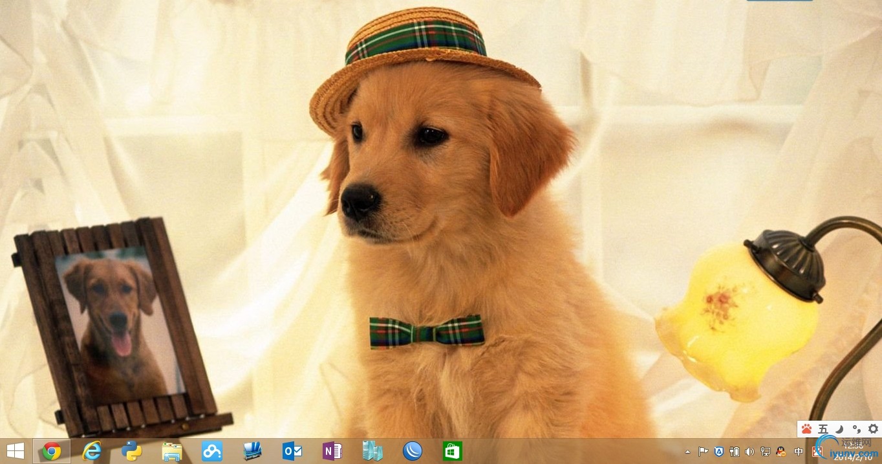Click the Baidu paw logo on IME bar
The height and width of the screenshot is (464, 882).
click(x=806, y=428)
